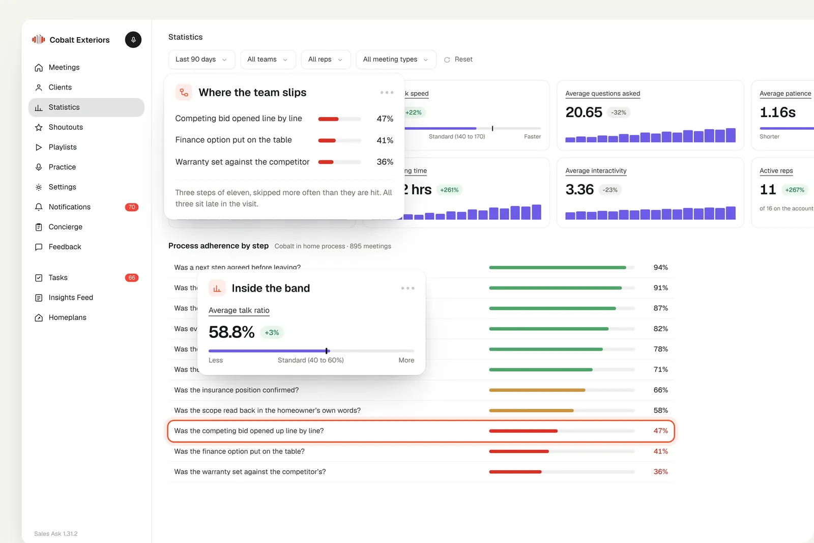
Task: Click Cobalt in home process 895 meetings text
Action: 333,246
